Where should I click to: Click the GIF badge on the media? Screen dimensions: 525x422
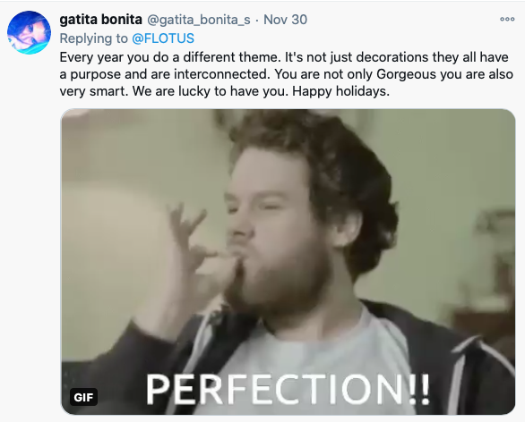83,397
